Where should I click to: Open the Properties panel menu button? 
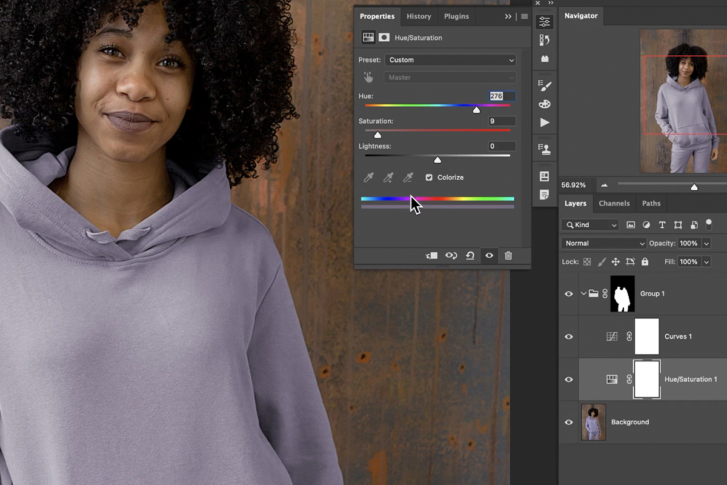(x=523, y=16)
